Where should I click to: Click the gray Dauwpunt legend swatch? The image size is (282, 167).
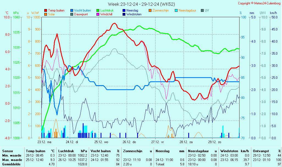pyautogui.click(x=72, y=14)
